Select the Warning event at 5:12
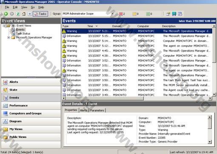217x154 pixels. point(137,46)
